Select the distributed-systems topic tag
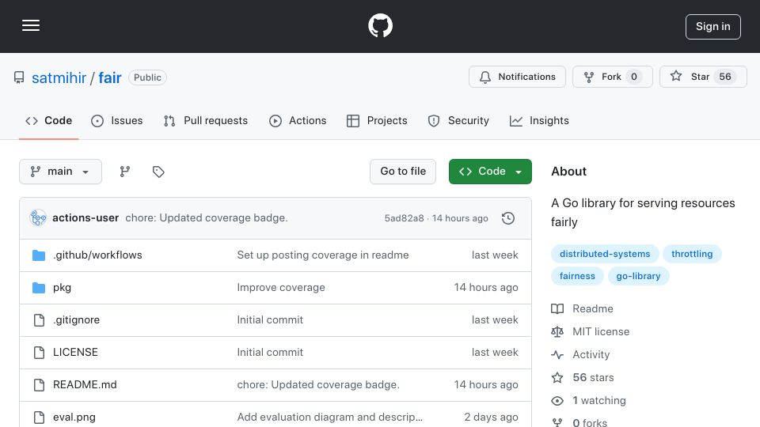Screen dimensions: 760x427 tap(604, 254)
